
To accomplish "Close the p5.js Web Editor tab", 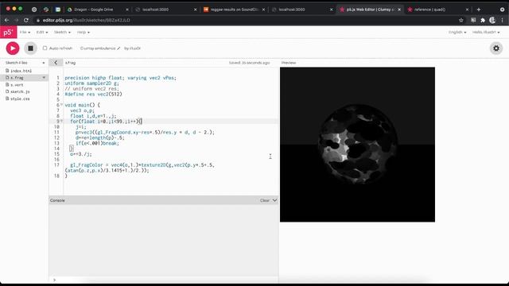I will [399, 10].
